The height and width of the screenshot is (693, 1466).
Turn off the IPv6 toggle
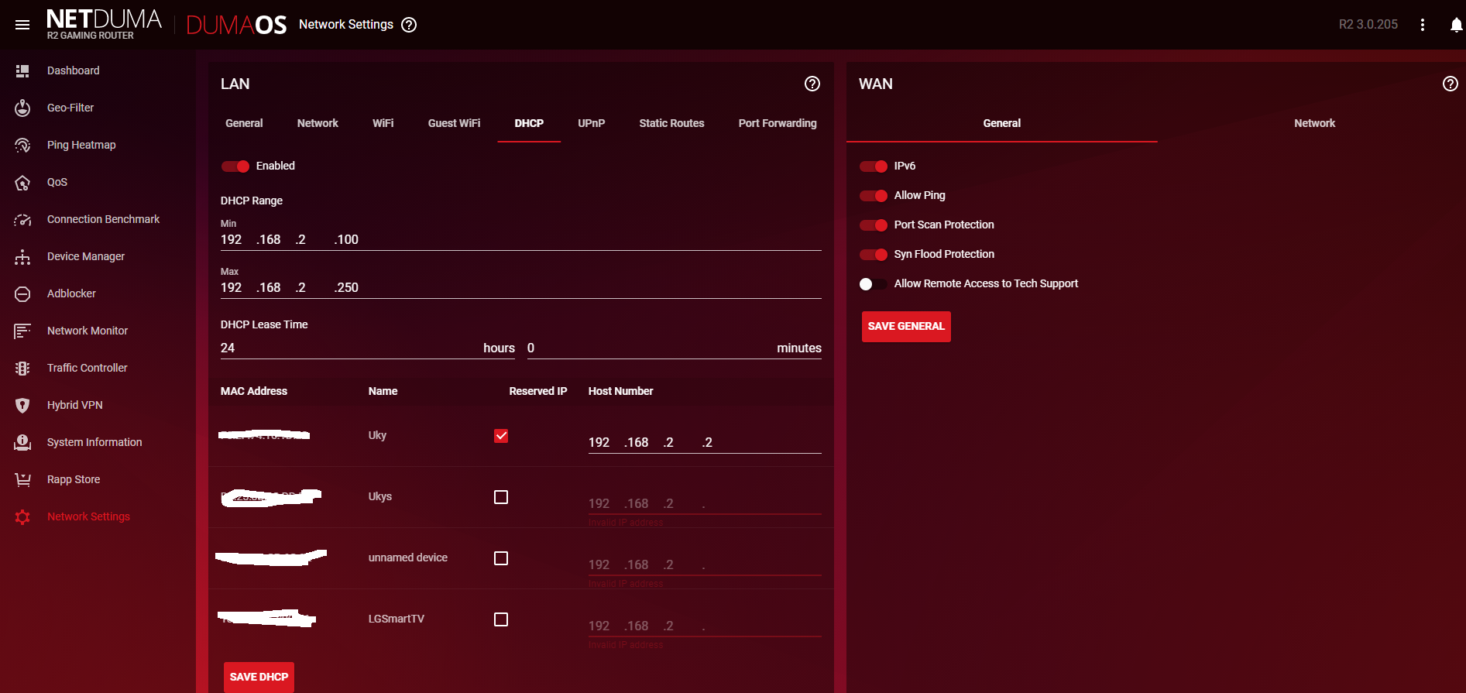coord(874,166)
